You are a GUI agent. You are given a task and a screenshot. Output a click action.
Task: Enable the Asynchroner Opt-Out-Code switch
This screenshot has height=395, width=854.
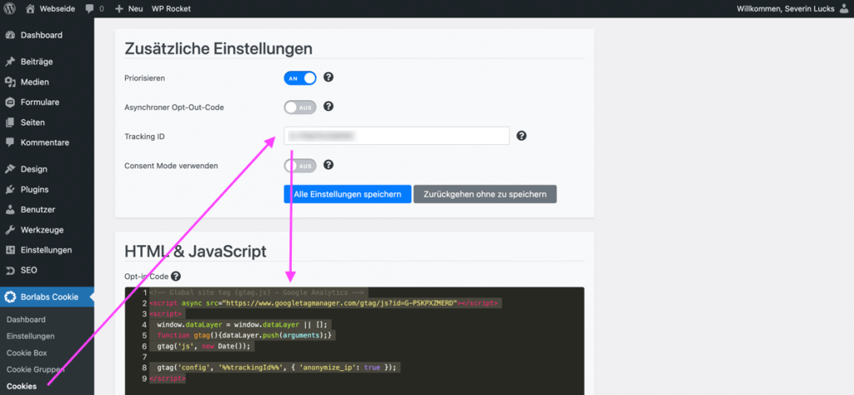[300, 107]
